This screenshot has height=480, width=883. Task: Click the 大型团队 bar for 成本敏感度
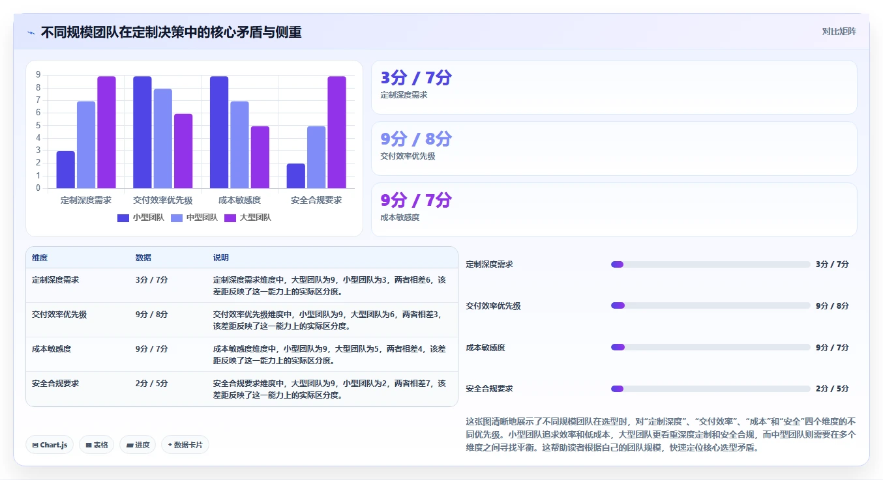[x=260, y=158]
